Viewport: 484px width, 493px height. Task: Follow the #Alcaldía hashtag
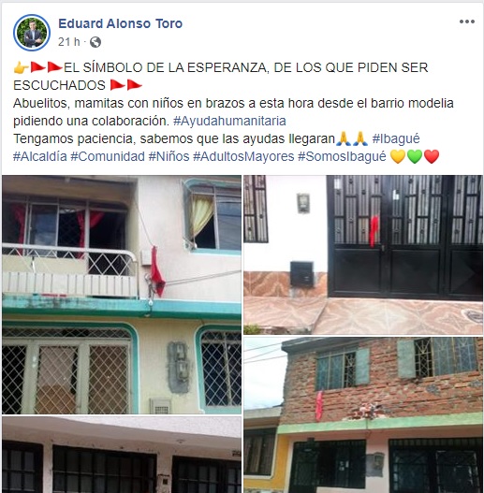[x=40, y=156]
